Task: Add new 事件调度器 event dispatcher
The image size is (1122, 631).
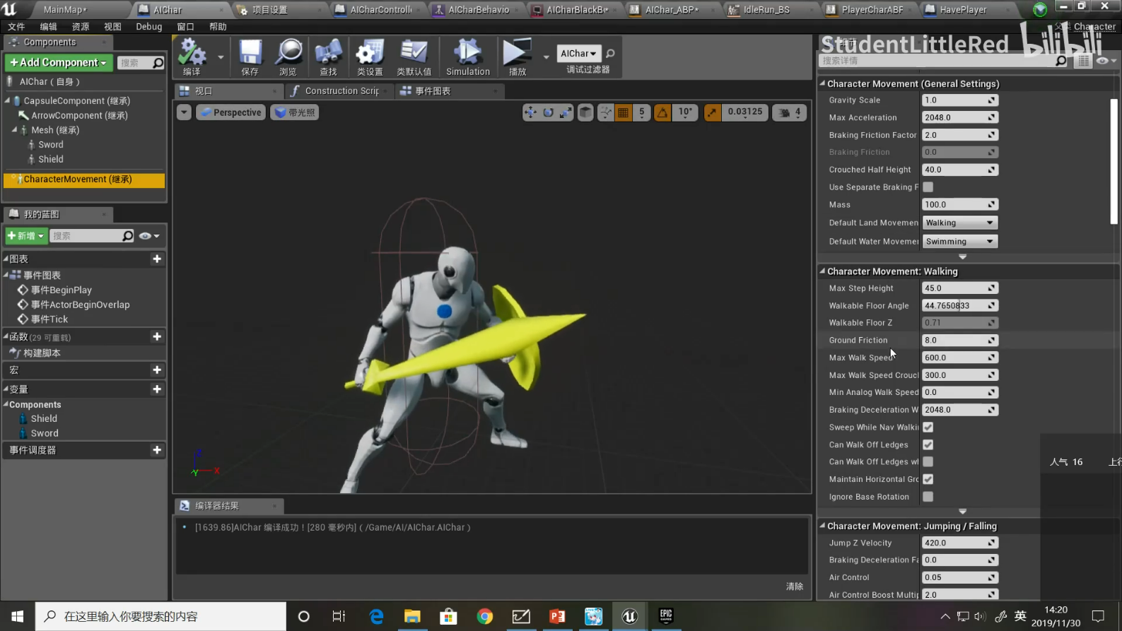Action: click(x=157, y=450)
